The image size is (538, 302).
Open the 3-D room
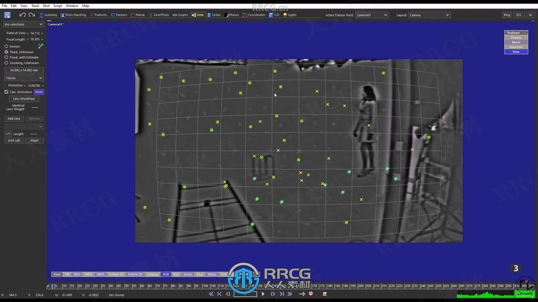pyautogui.click(x=274, y=15)
